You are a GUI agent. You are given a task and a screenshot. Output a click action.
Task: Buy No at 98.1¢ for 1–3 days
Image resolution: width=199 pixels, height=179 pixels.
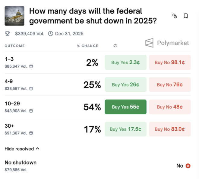[169, 62]
